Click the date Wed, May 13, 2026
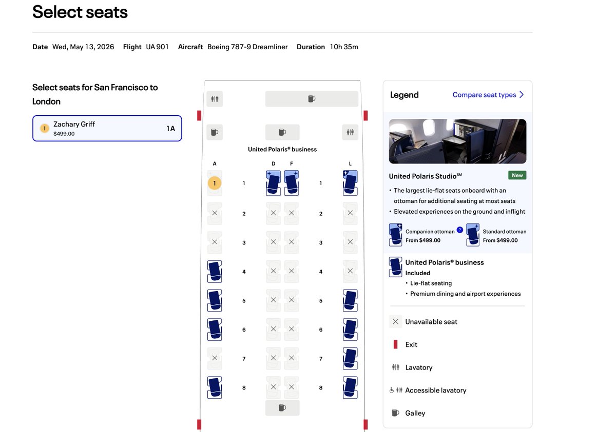Viewport: 616px width, 432px height. 83,47
